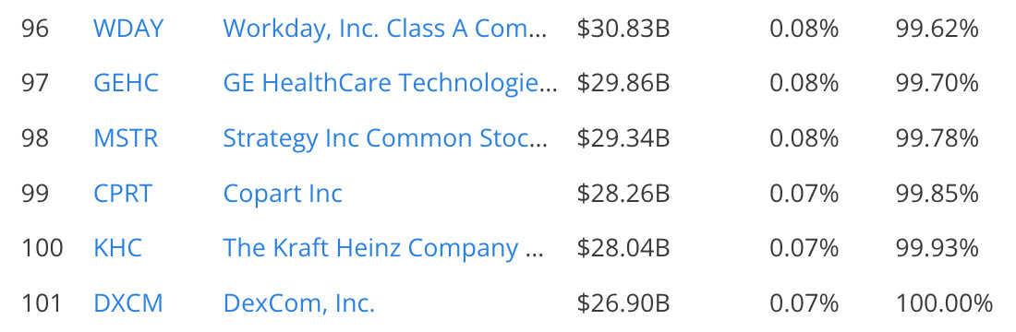
Task: Open Workday, Inc. Class A company link
Action: [x=385, y=29]
